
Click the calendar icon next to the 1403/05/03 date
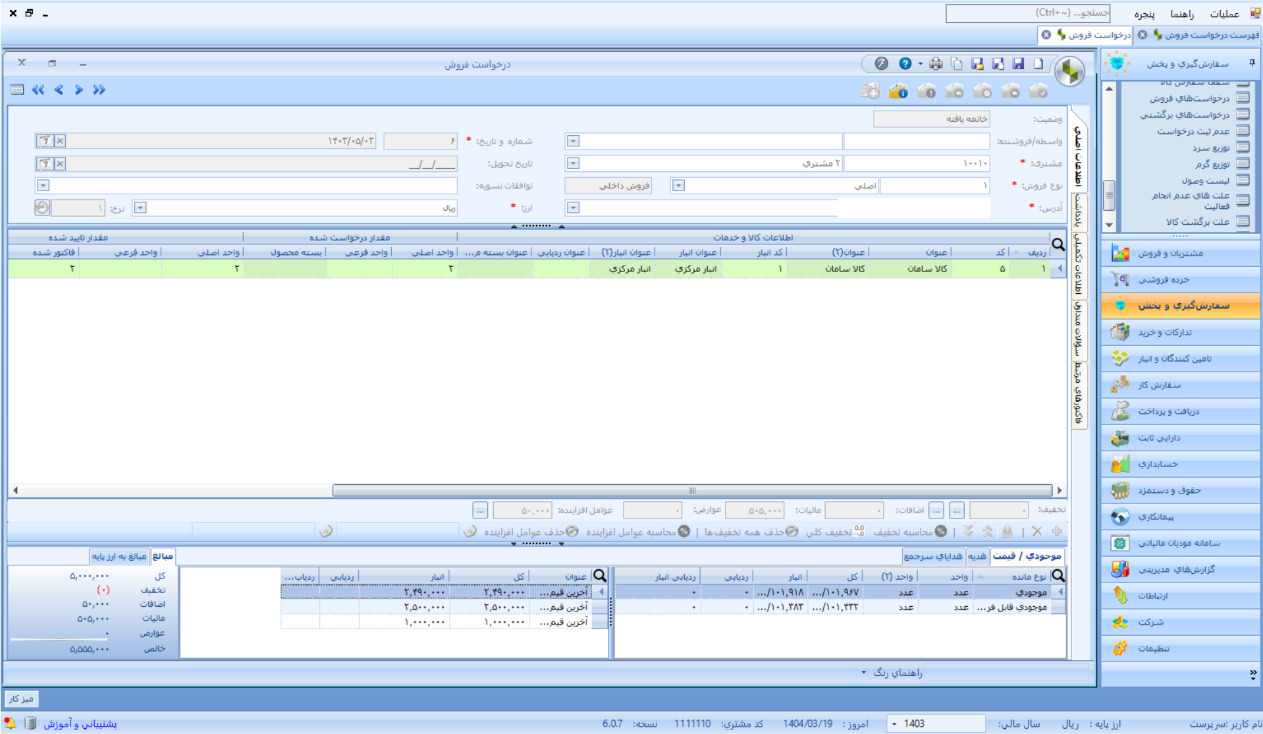point(45,141)
